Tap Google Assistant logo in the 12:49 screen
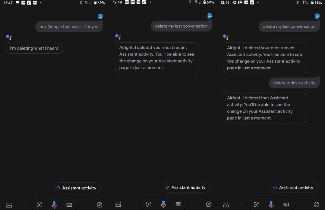This screenshot has height=210, width=325. point(226,37)
